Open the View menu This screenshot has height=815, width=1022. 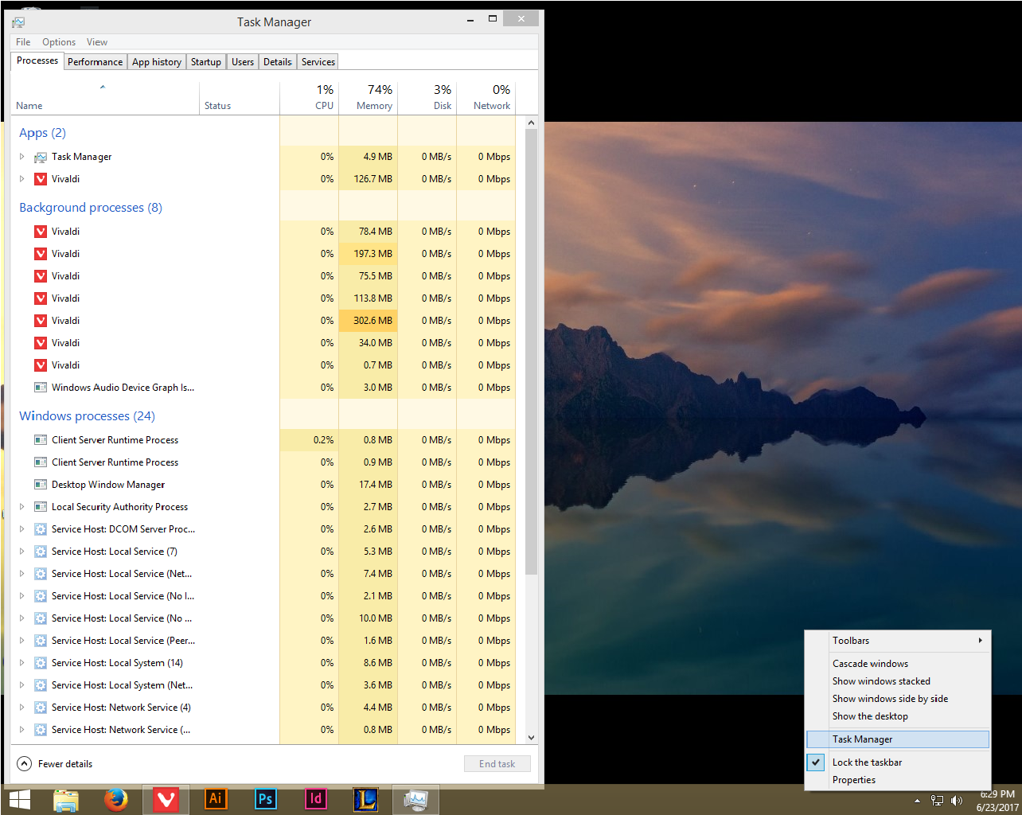(x=97, y=42)
